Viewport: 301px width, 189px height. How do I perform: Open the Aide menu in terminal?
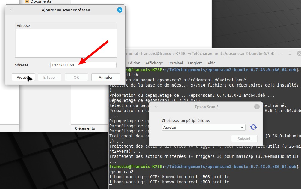click(211, 63)
